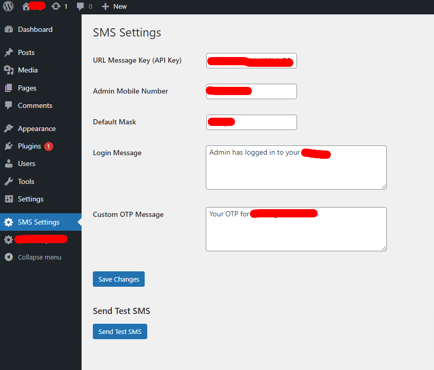Click the Appearance paintbrush icon
This screenshot has height=370, width=434.
[9, 128]
